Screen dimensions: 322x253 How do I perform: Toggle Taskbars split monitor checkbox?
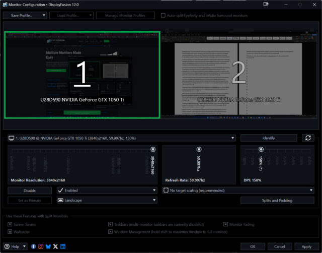110,224
